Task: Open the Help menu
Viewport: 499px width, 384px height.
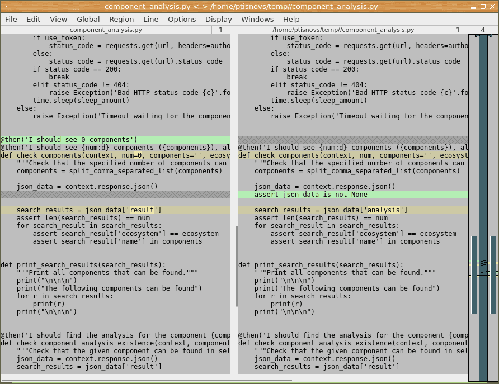Action: [291, 20]
